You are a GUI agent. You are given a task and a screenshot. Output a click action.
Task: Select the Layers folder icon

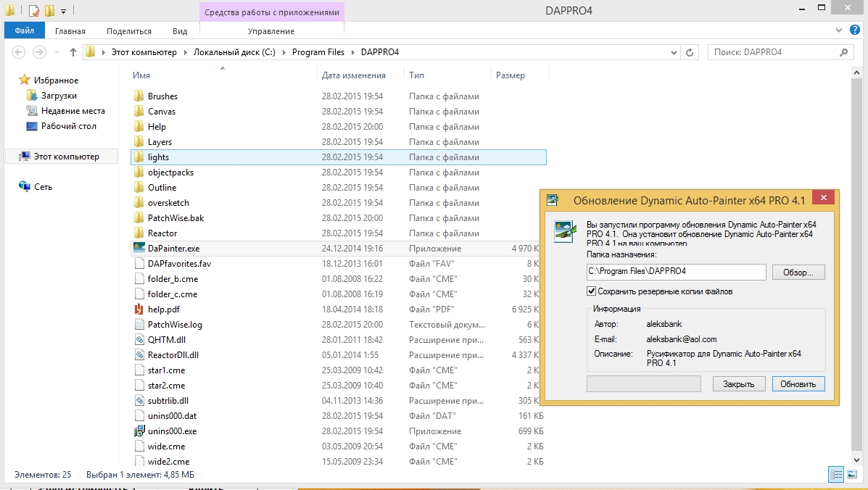(139, 141)
